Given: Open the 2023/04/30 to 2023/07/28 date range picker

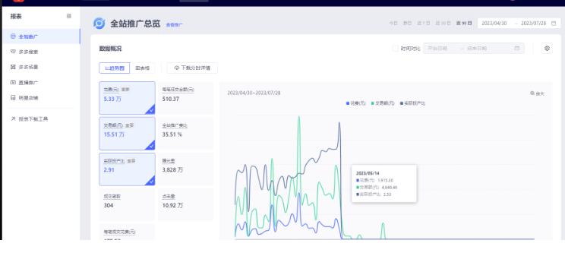Looking at the screenshot, I should 519,23.
